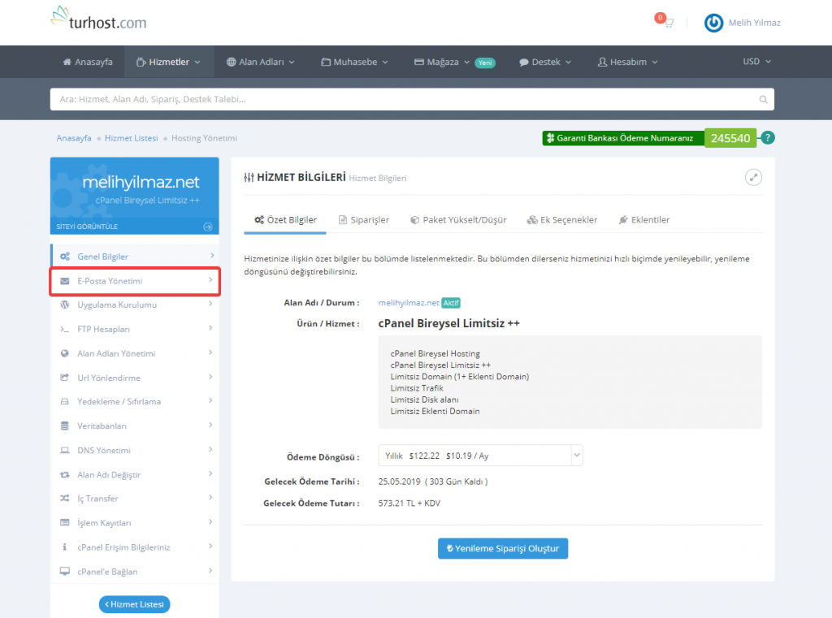Expand the Hizmetler navigation menu
The height and width of the screenshot is (618, 832).
point(169,62)
